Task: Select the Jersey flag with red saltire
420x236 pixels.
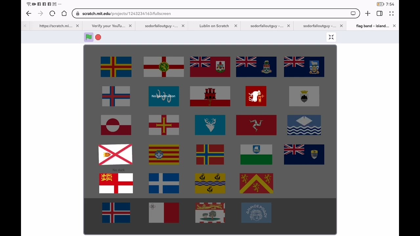Action: coord(115,154)
